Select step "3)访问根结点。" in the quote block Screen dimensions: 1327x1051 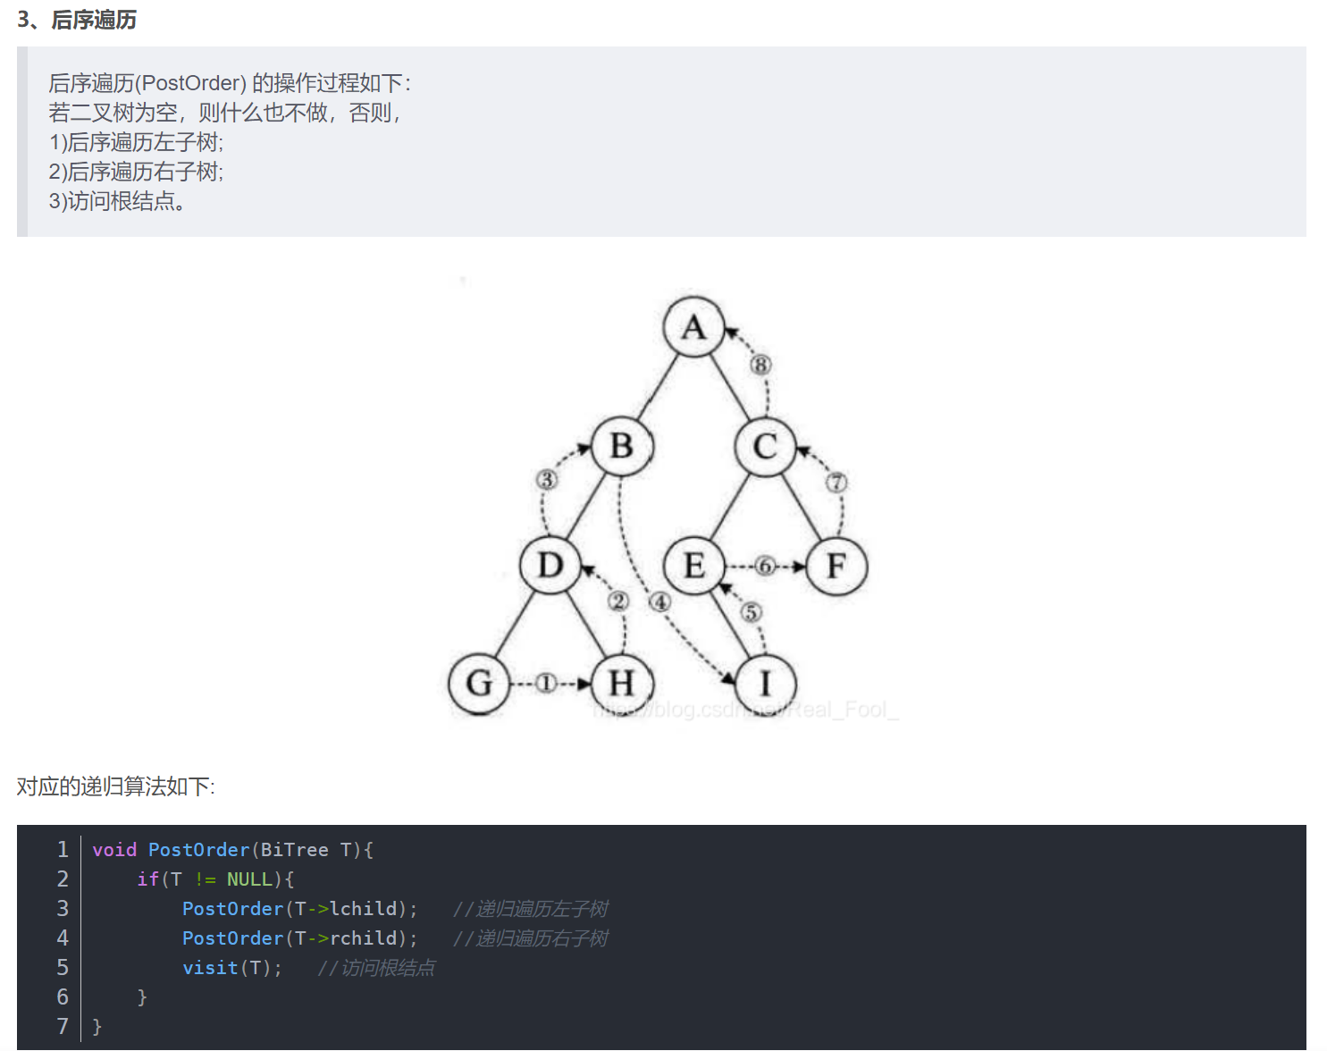(117, 201)
